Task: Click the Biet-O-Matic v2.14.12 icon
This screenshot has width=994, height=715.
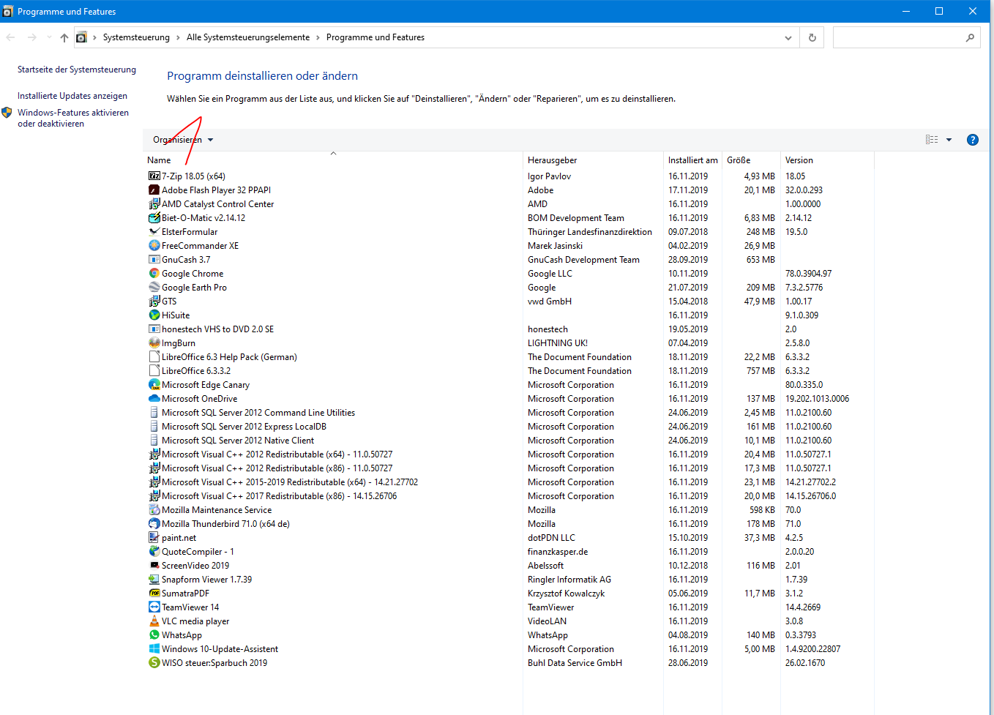Action: pos(154,217)
